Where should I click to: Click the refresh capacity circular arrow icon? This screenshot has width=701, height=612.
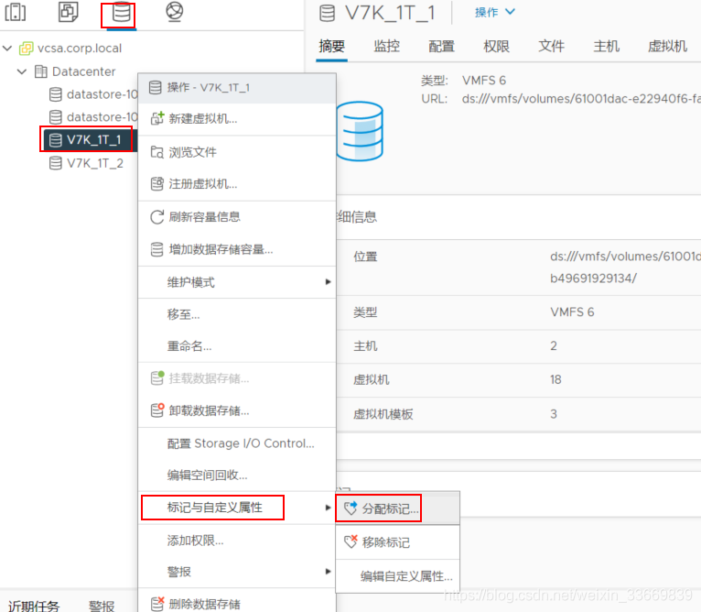(x=156, y=217)
